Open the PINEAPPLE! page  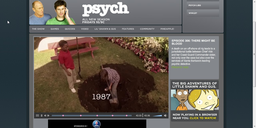click(x=167, y=29)
